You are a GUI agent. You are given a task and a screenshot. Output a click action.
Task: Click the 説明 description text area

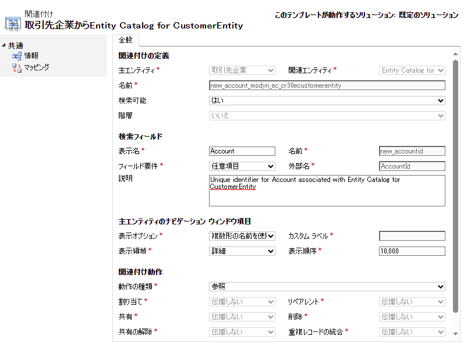pos(327,191)
